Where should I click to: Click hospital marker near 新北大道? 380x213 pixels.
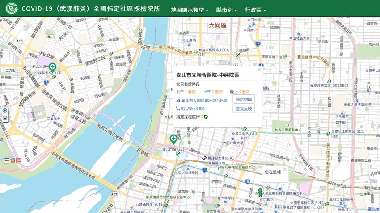[52, 67]
